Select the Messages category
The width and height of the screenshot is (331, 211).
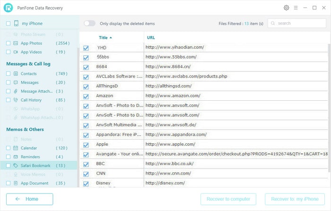tap(29, 82)
